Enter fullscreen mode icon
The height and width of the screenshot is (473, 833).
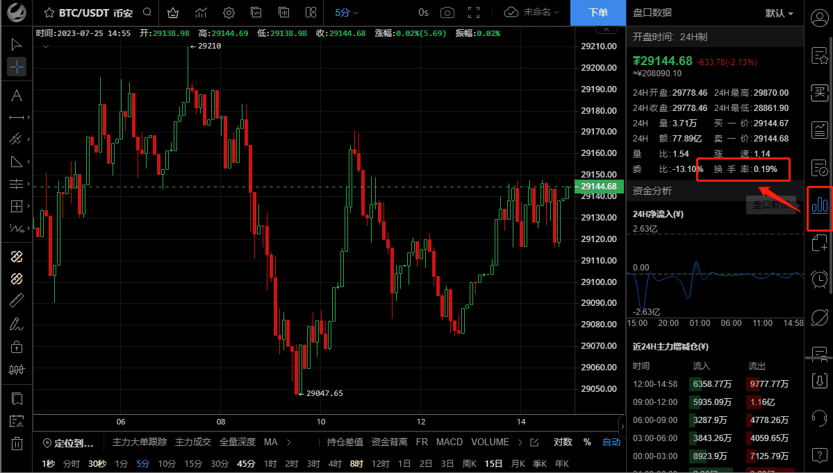pyautogui.click(x=474, y=12)
